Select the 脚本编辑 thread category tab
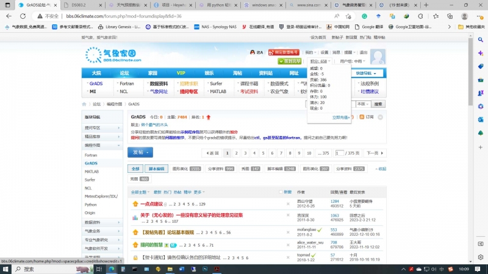Viewport: 488px width, 274px height. tap(157, 169)
